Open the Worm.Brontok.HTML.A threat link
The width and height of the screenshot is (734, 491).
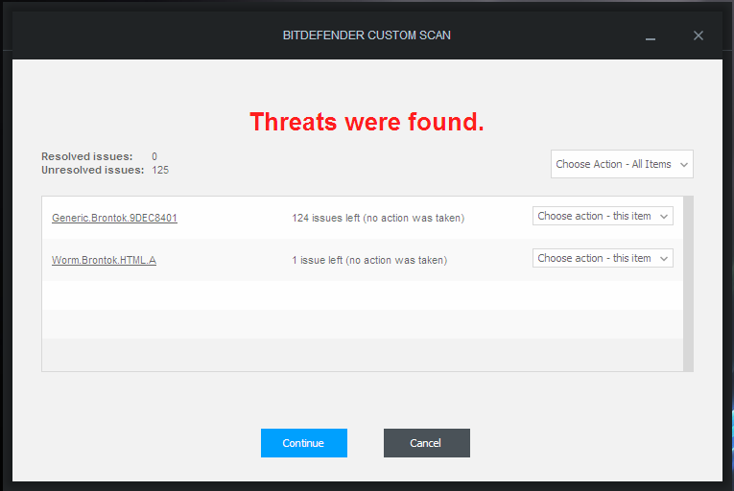(104, 260)
